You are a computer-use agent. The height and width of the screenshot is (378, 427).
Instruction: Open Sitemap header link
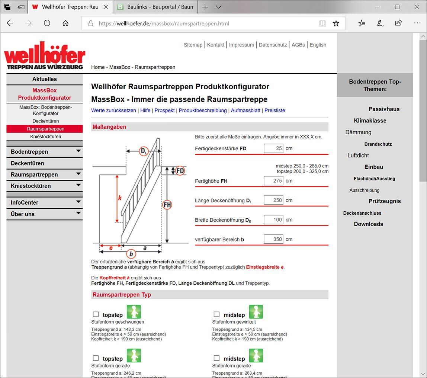pyautogui.click(x=193, y=45)
